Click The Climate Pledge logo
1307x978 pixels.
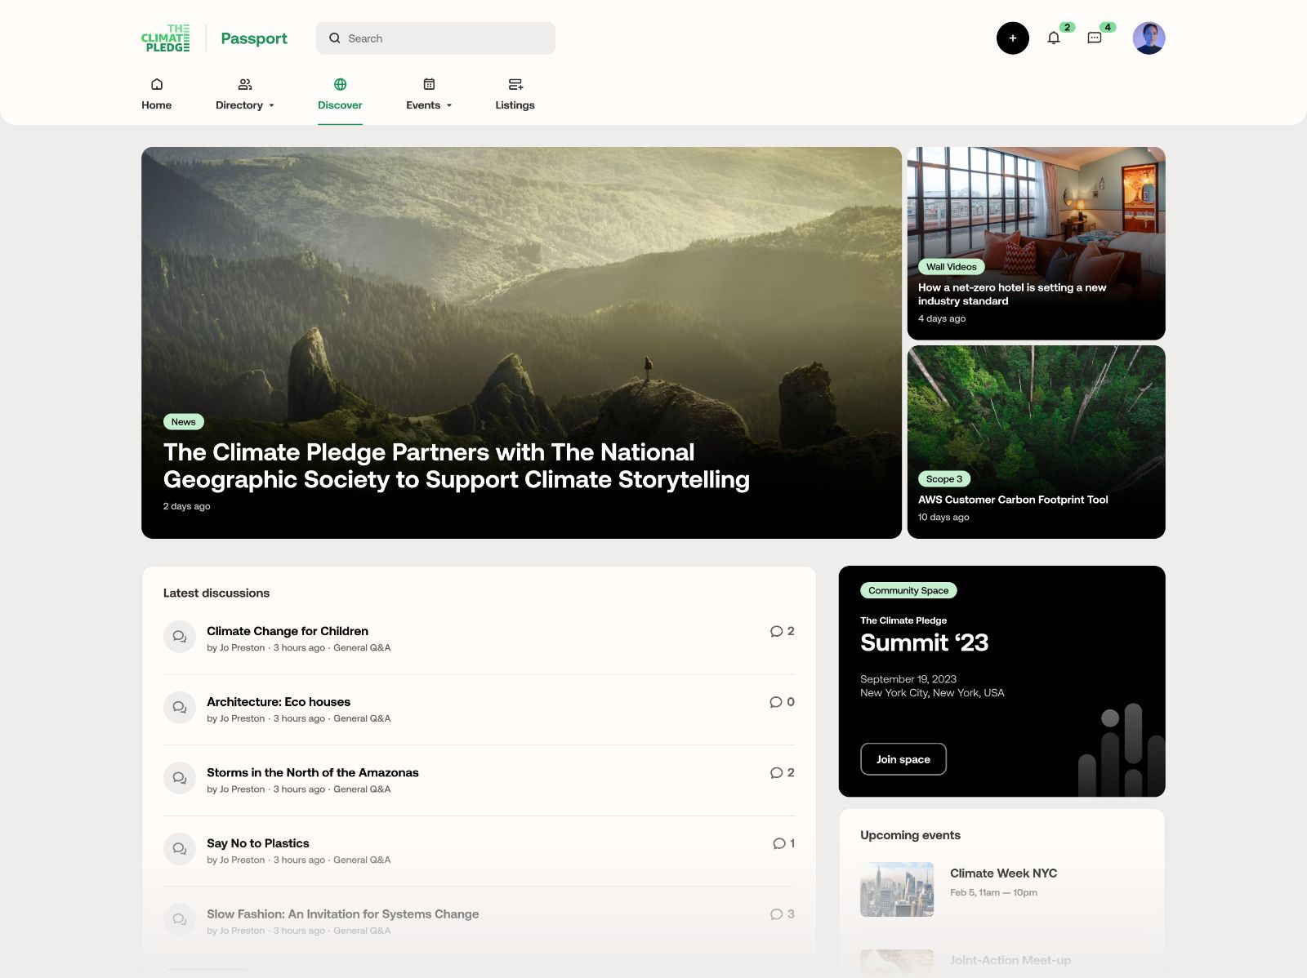pyautogui.click(x=165, y=38)
